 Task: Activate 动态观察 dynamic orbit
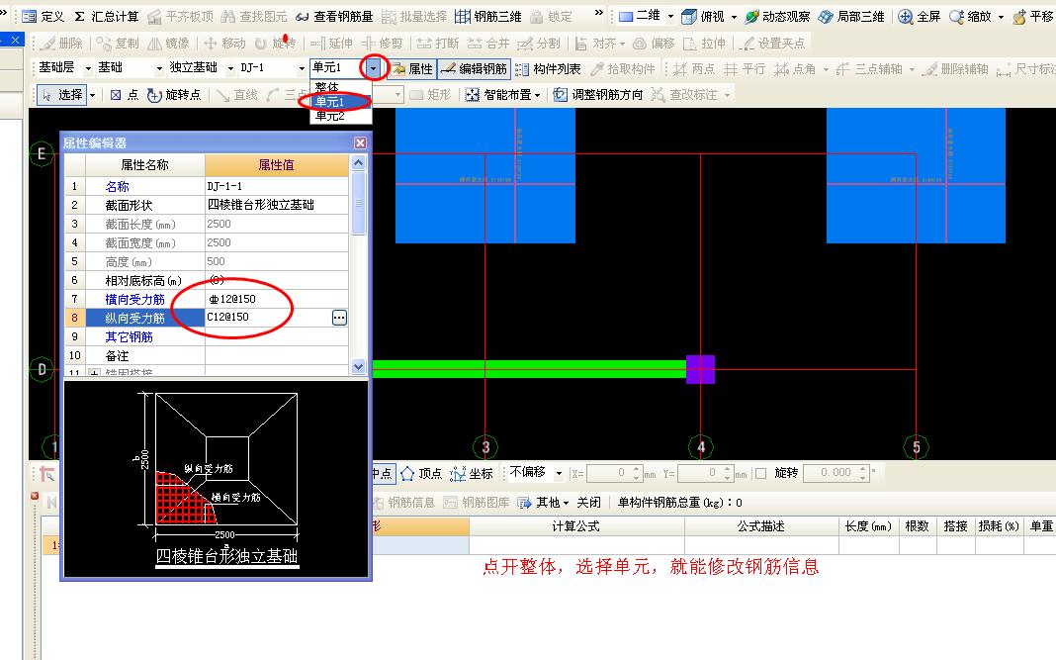coord(777,16)
